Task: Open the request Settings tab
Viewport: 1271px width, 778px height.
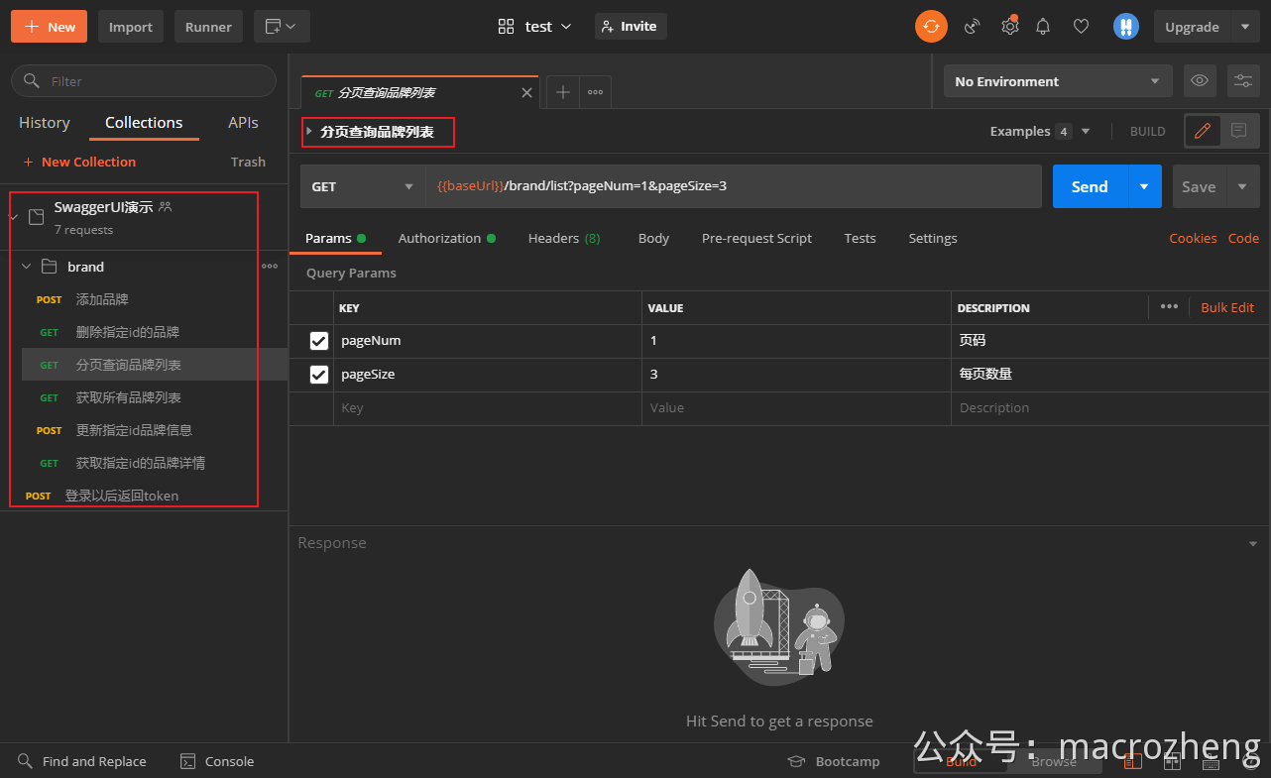Action: point(933,238)
